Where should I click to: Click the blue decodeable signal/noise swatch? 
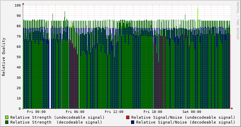coord(133,122)
